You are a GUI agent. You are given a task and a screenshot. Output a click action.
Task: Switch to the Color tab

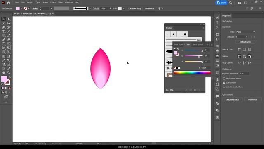point(188,45)
